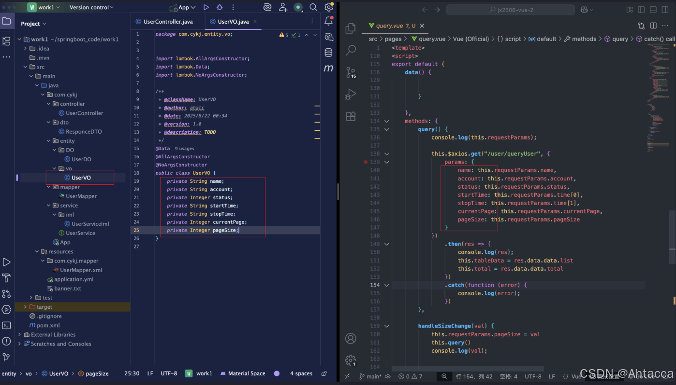The width and height of the screenshot is (676, 385).
Task: Open VS Code Search view icon
Action: coord(351,50)
